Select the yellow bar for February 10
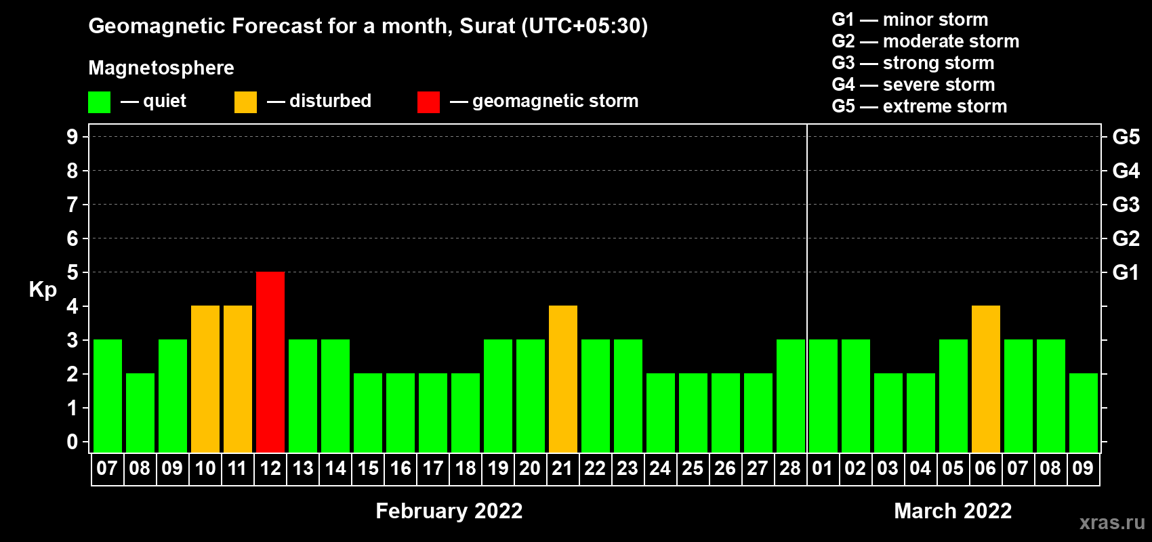 [x=205, y=379]
